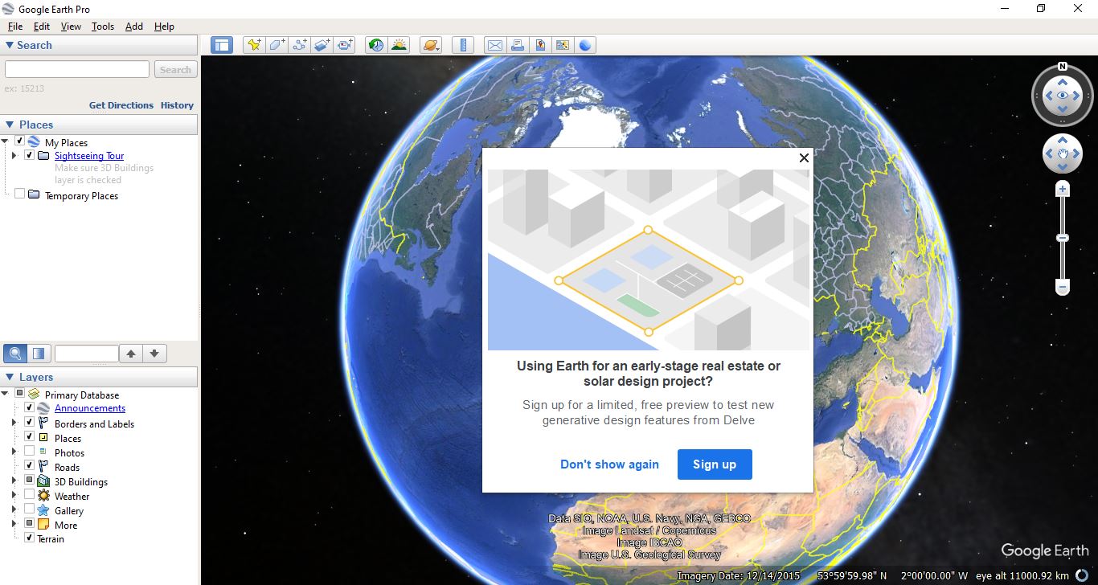1098x585 pixels.
Task: Open the planet switcher (Saturn icon)
Action: pyautogui.click(x=431, y=45)
